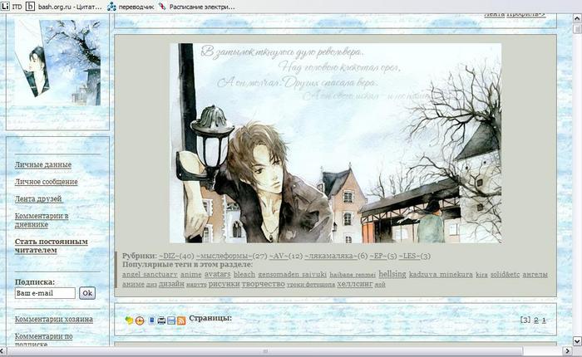The image size is (582, 357).
Task: Go to page 1 of the diary
Action: [544, 320]
